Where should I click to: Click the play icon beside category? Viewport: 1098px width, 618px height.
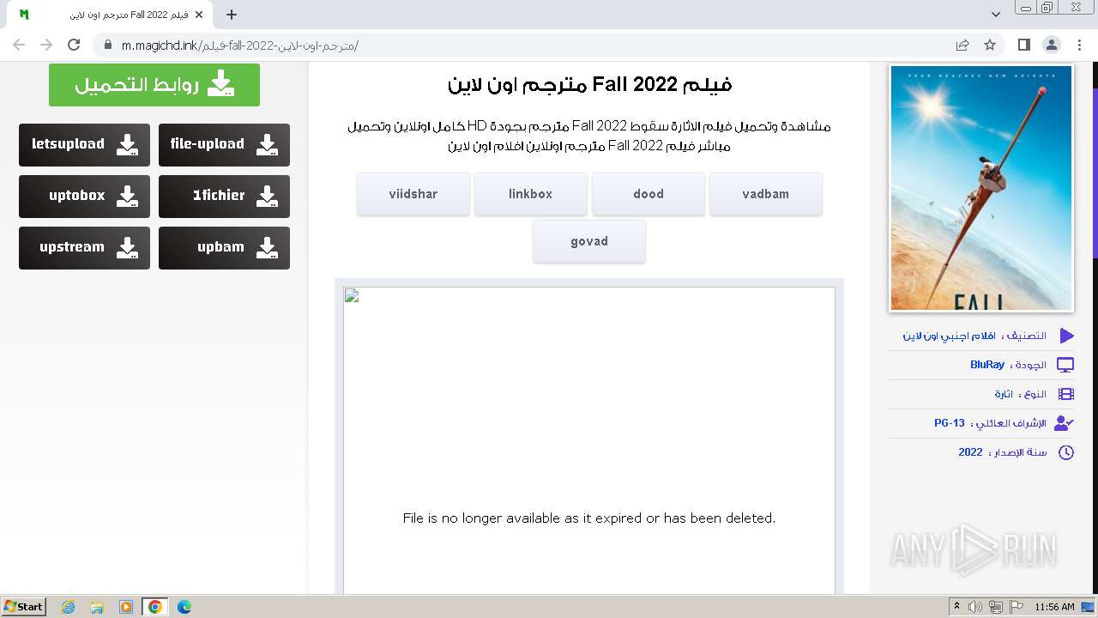click(1066, 336)
